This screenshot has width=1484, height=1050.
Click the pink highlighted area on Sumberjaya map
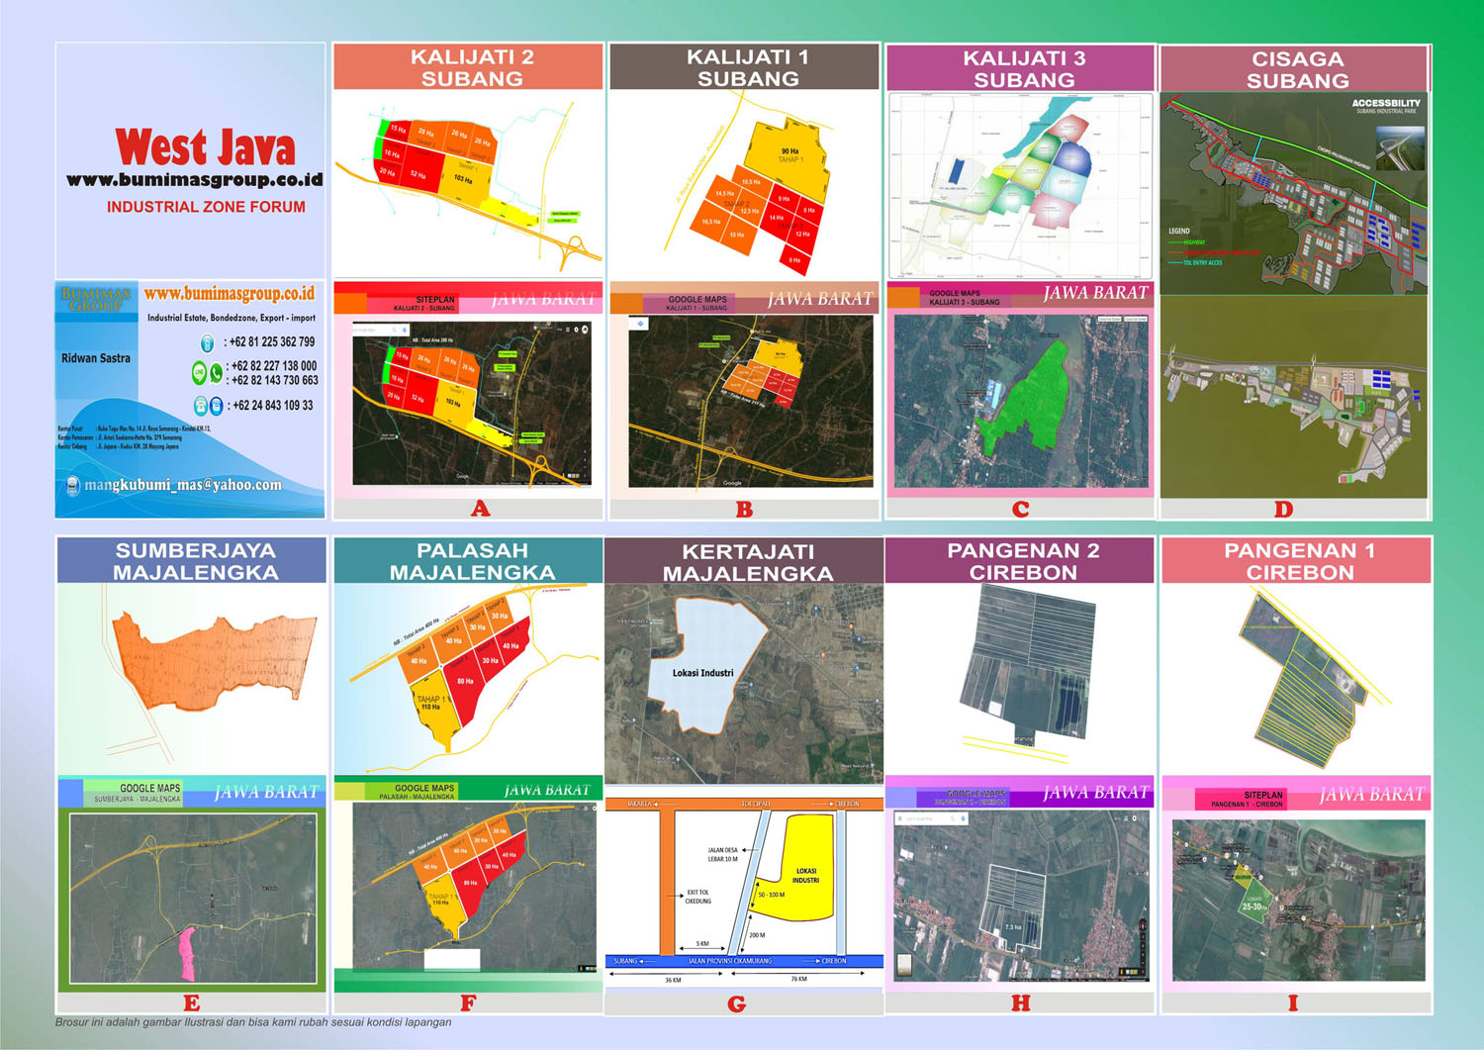185,955
